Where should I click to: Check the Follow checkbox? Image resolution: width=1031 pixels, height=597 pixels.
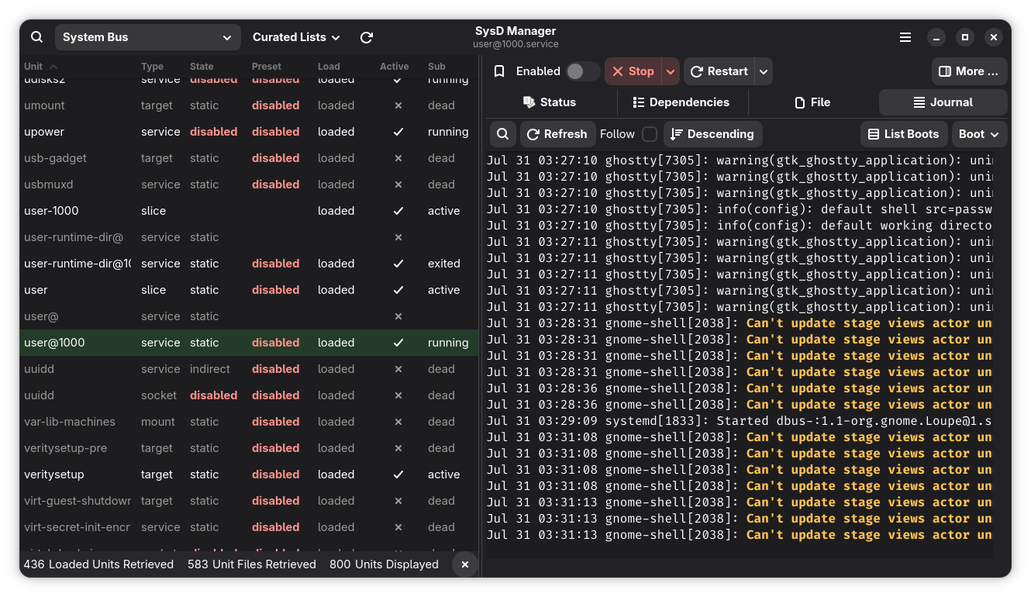coord(650,134)
